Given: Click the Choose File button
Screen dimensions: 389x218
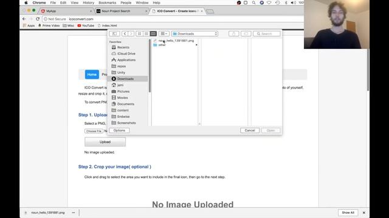Looking at the screenshot, I should pos(94,131).
